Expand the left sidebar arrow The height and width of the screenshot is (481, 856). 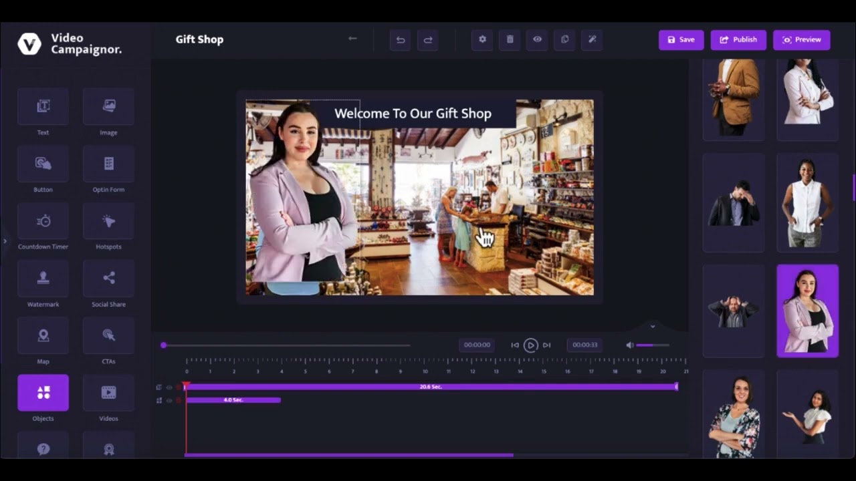pyautogui.click(x=5, y=241)
